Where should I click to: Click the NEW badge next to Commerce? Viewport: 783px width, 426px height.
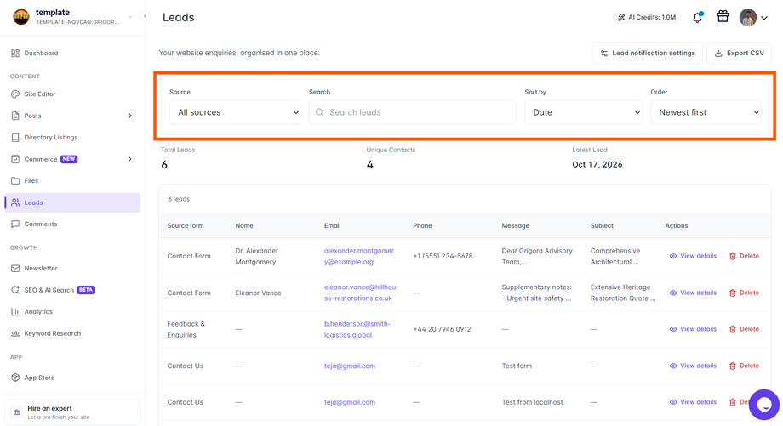coord(69,159)
